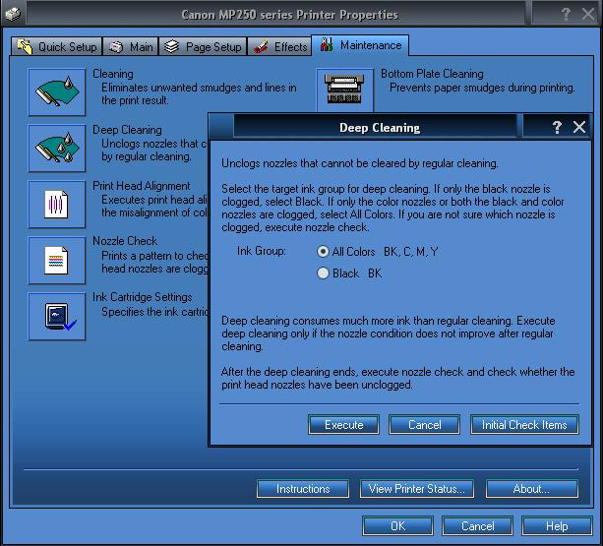Image resolution: width=603 pixels, height=546 pixels.
Task: Select the Maintenance tab
Action: tap(360, 45)
